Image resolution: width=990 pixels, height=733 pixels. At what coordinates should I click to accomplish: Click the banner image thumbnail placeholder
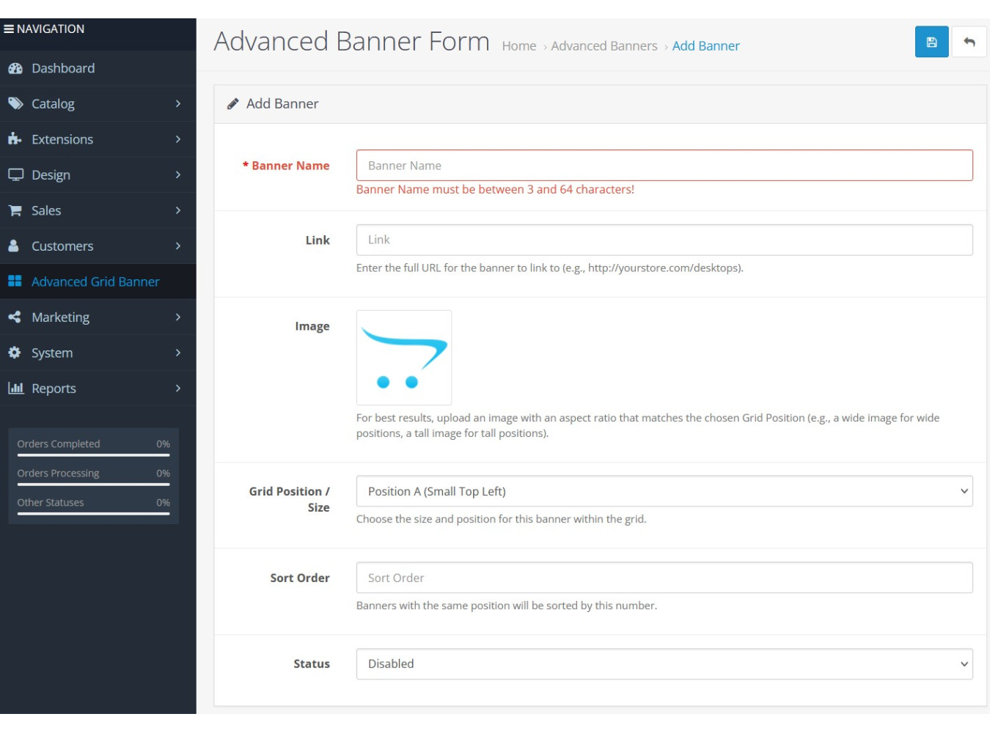(404, 358)
